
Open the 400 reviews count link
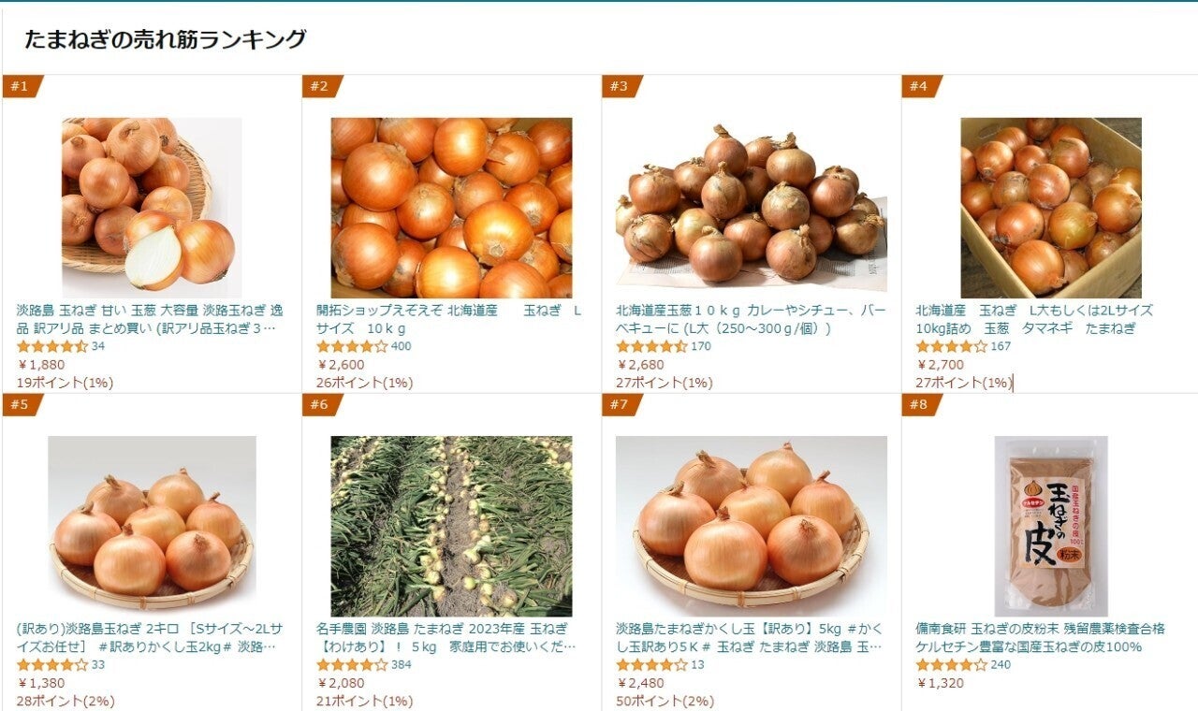click(x=401, y=347)
